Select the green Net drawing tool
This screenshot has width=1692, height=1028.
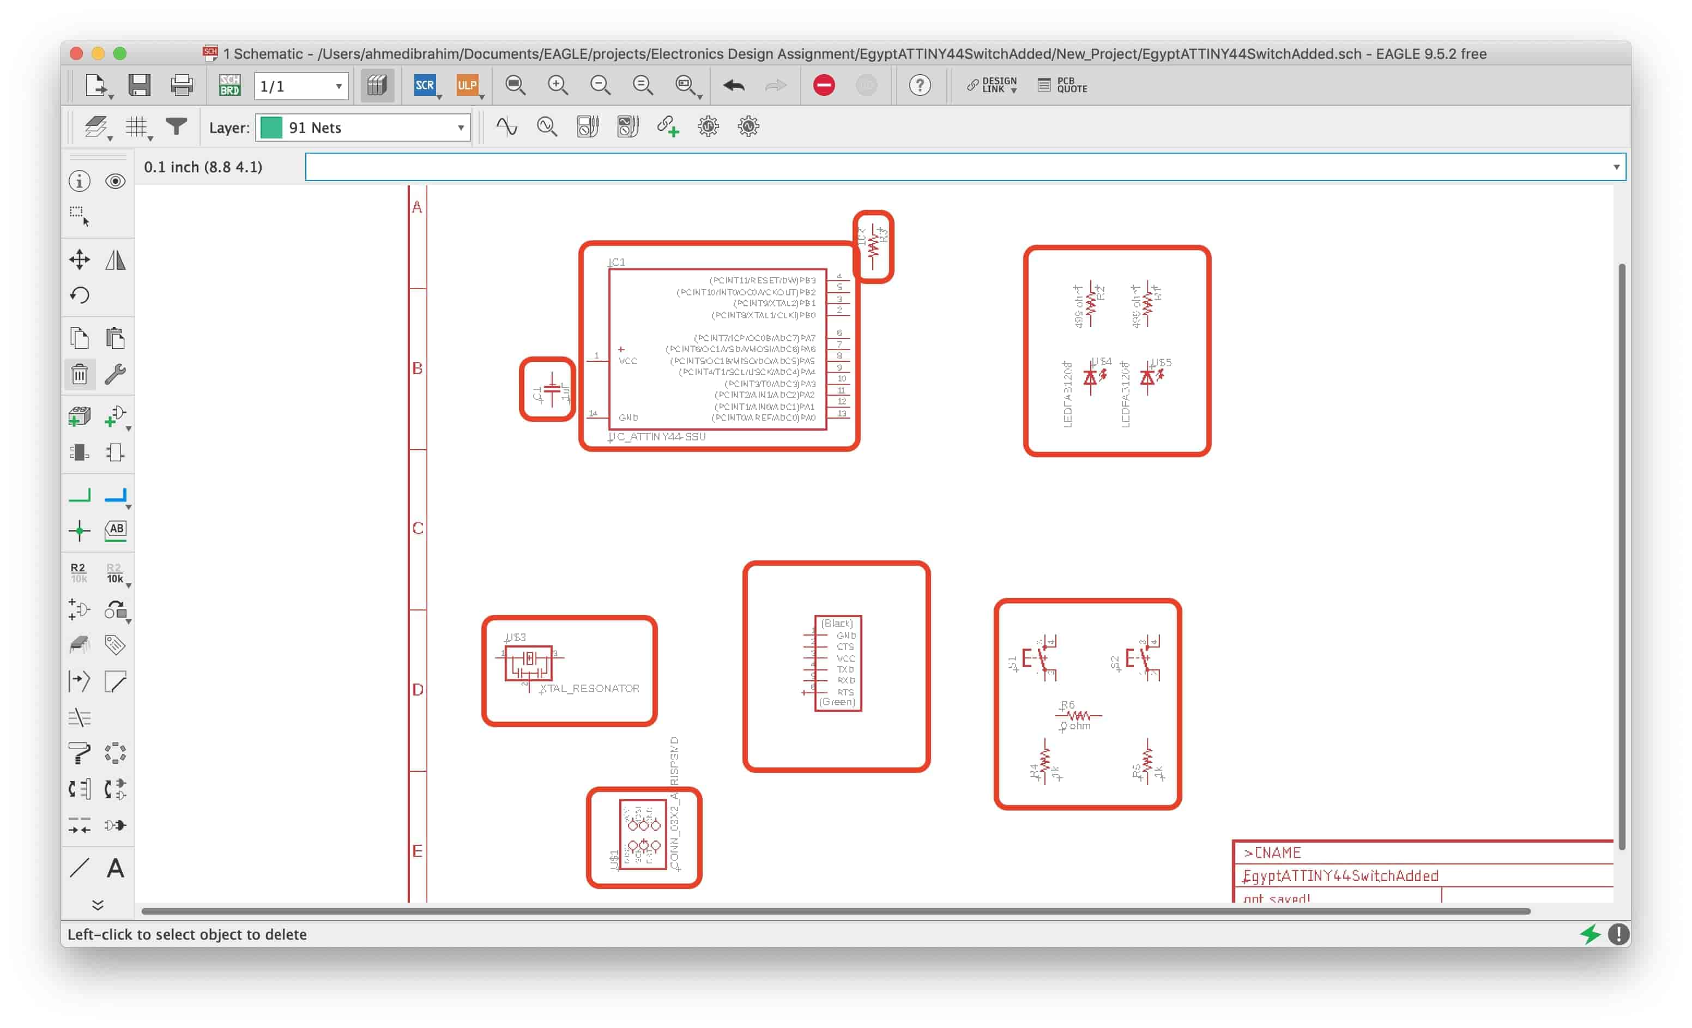pos(80,495)
